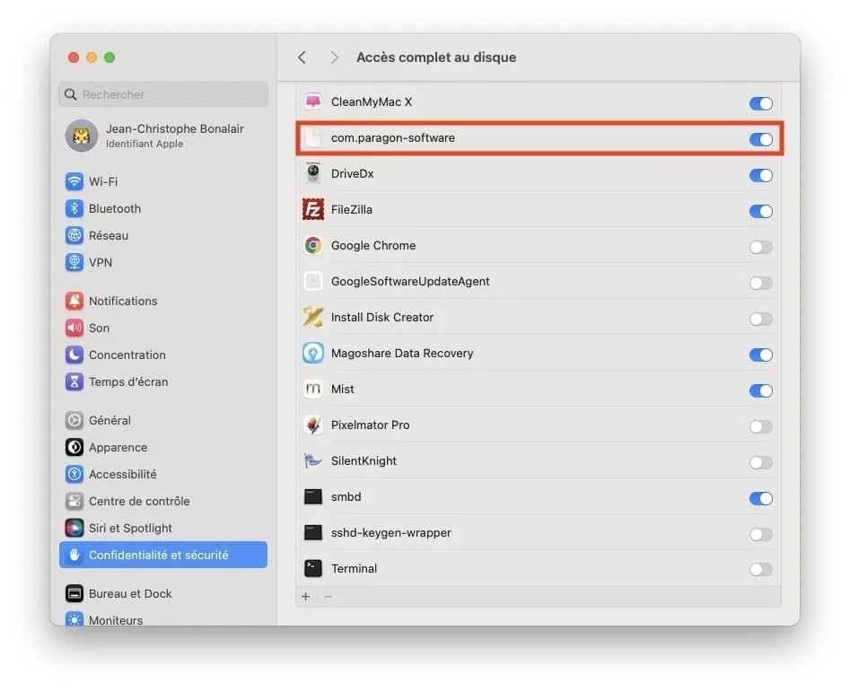This screenshot has height=692, width=850.
Task: Turn on the Terminal disk access toggle
Action: 760,569
